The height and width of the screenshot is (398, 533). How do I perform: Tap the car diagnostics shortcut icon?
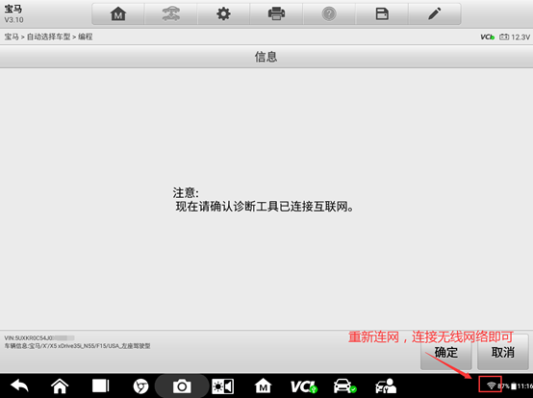pyautogui.click(x=344, y=386)
